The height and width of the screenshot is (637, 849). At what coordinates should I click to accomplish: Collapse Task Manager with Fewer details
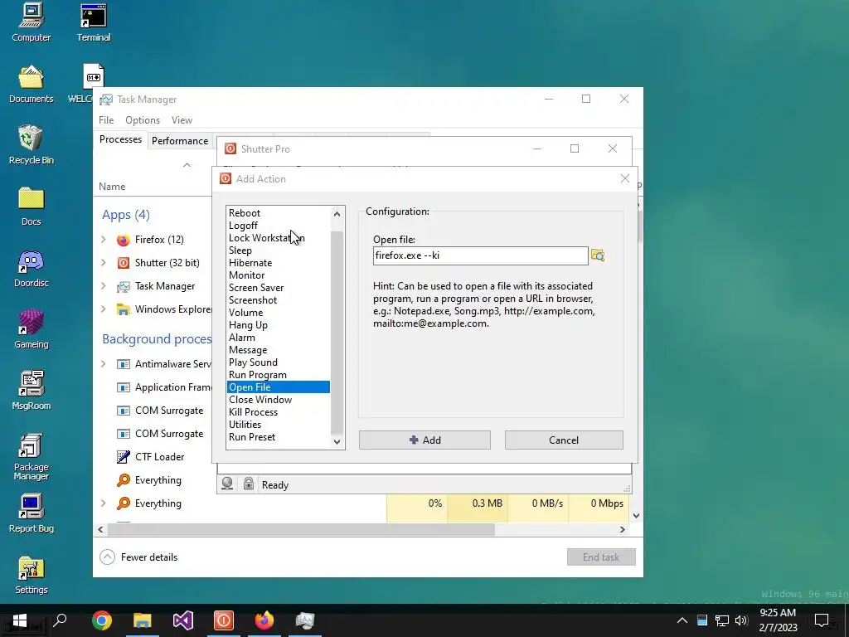pyautogui.click(x=138, y=557)
